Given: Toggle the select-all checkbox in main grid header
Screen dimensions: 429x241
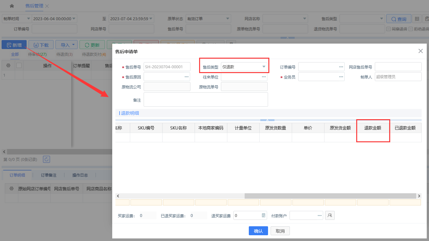Looking at the screenshot, I should [19, 65].
